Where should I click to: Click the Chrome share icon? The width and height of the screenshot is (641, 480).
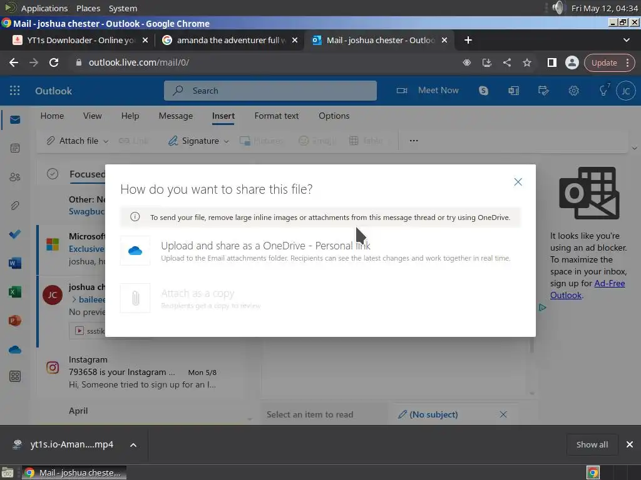(507, 62)
